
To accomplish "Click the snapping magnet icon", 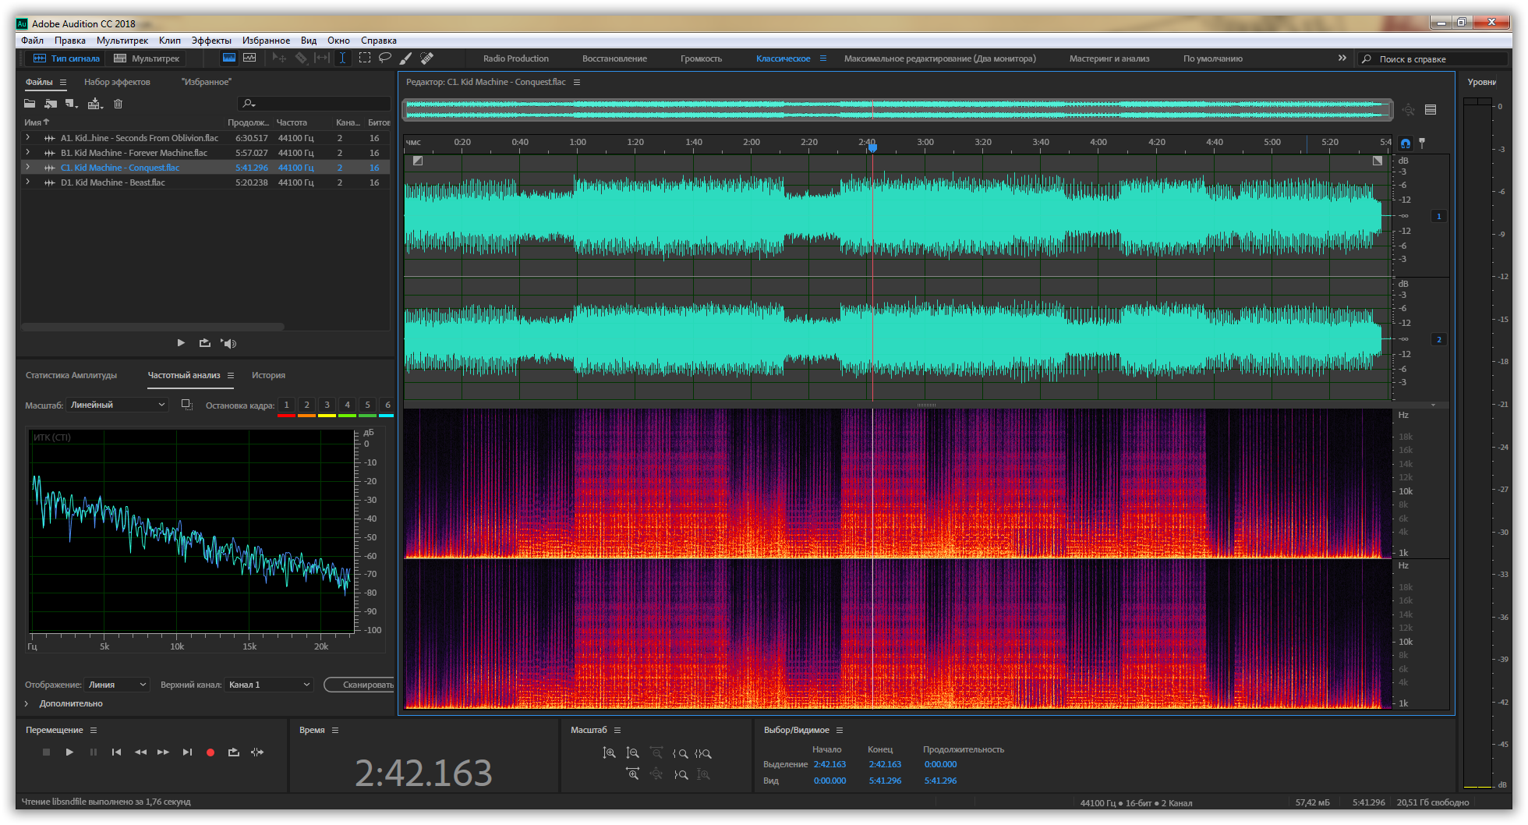I will tap(1405, 143).
